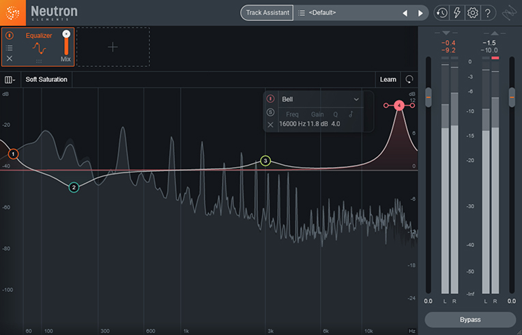The height and width of the screenshot is (335, 522).
Task: Solo band 4
Action: pyautogui.click(x=270, y=112)
